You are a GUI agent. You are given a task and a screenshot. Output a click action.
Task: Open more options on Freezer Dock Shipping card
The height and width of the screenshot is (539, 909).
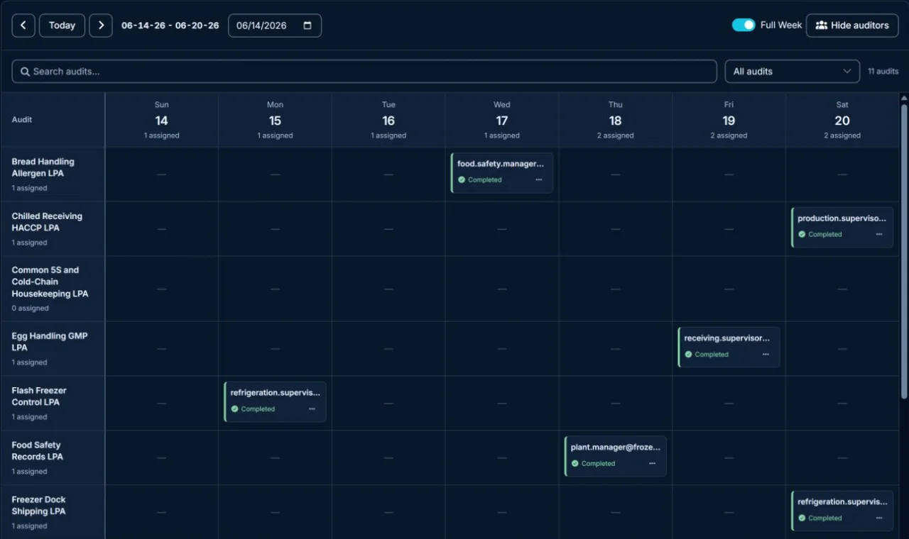[x=879, y=518]
